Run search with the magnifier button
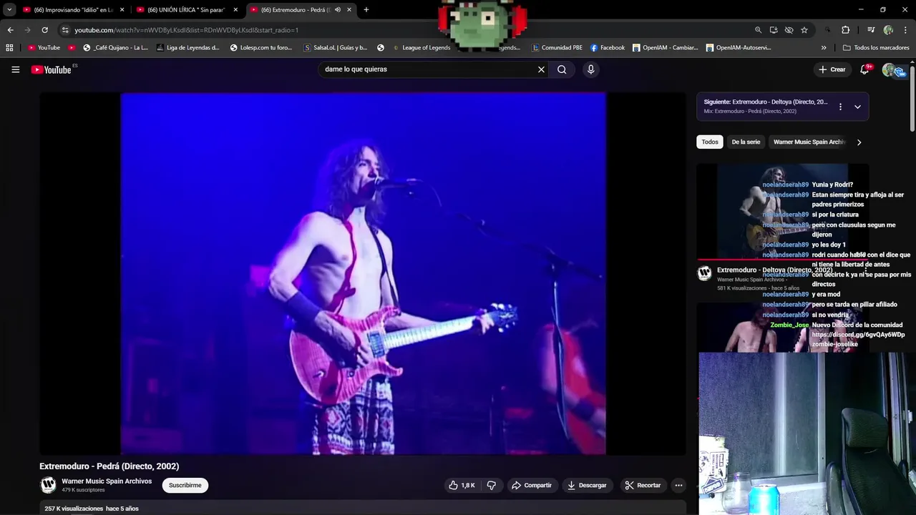The image size is (916, 515). pos(562,69)
